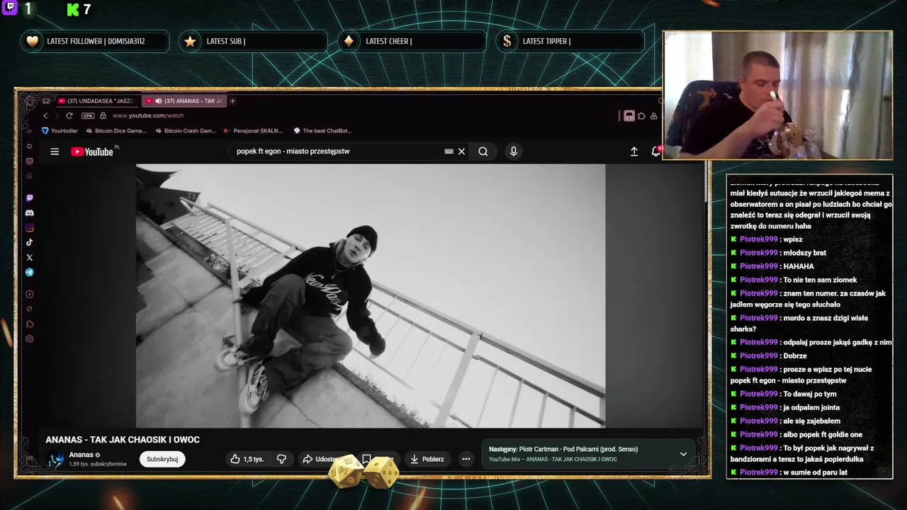Open the Bitcoin Dice Game bookmark
The image size is (907, 510).
(116, 130)
